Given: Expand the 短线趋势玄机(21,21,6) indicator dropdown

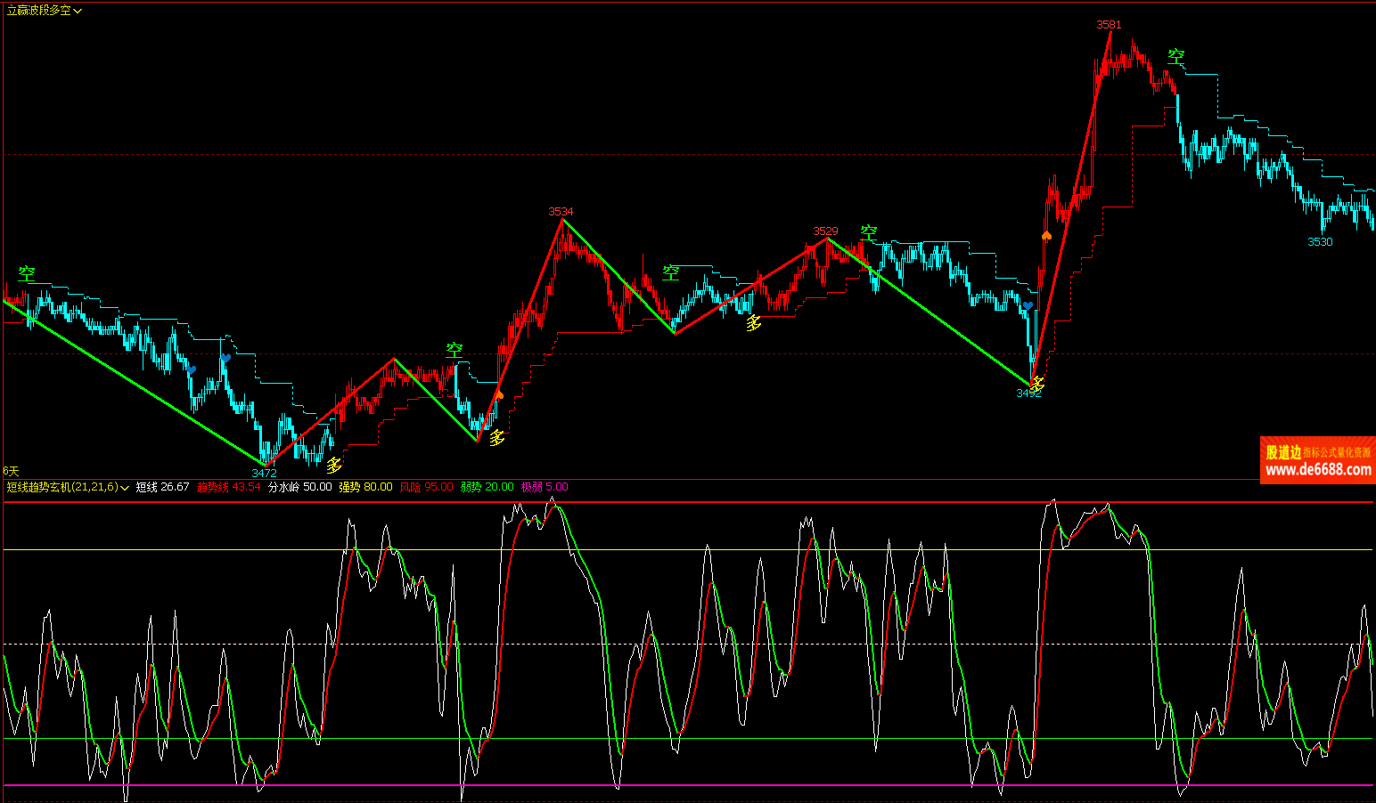Looking at the screenshot, I should pyautogui.click(x=125, y=488).
